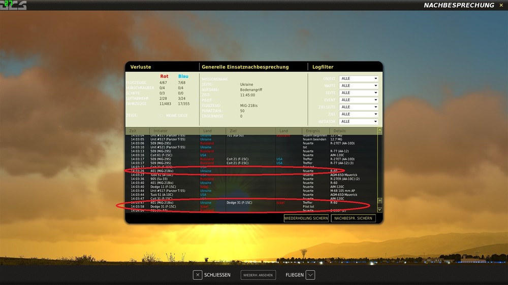This screenshot has height=285, width=508.
Task: Click the DCS logo in top-left corner
Action: coord(13,5)
